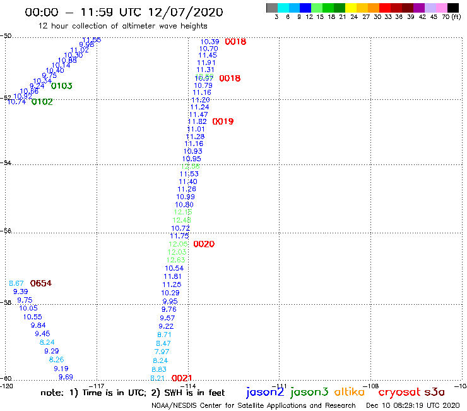Click light blue wave height value 7.97

pyautogui.click(x=162, y=352)
